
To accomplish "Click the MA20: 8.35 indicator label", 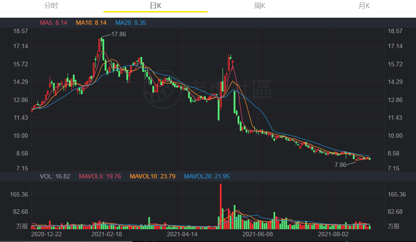I will click(x=131, y=23).
